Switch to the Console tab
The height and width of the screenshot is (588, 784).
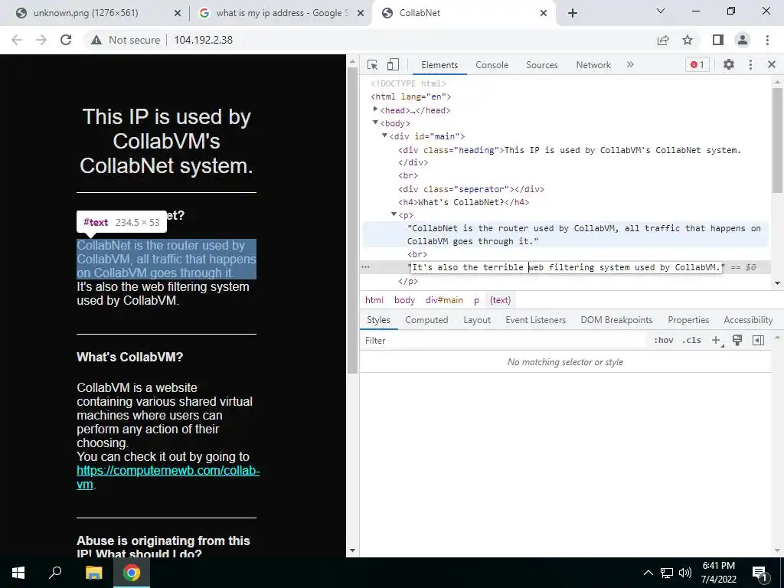[492, 65]
